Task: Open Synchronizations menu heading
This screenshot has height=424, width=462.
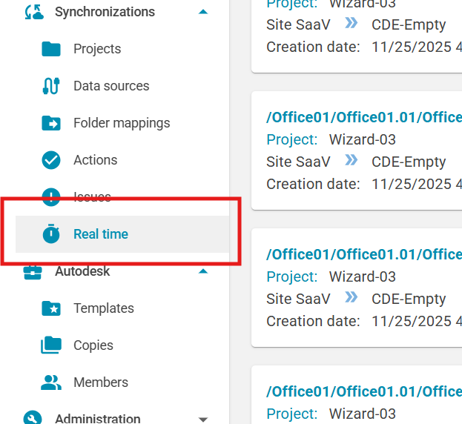Action: point(105,12)
